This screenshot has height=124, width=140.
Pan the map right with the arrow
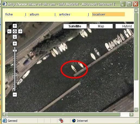coord(20,31)
